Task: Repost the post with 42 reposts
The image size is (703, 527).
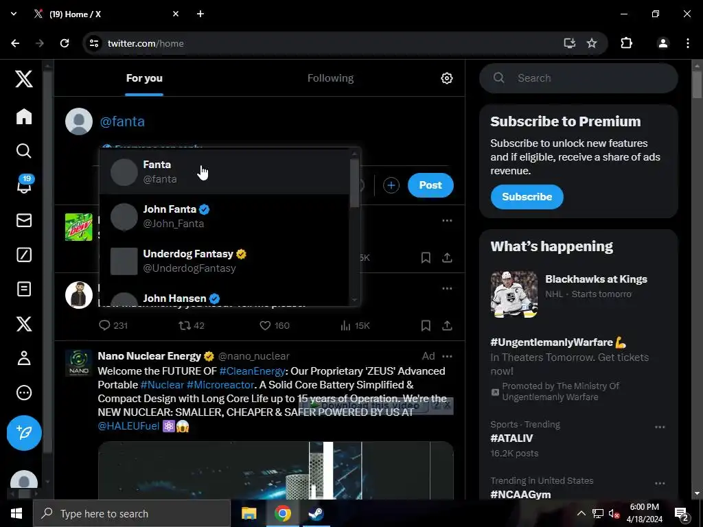Action: click(x=192, y=325)
